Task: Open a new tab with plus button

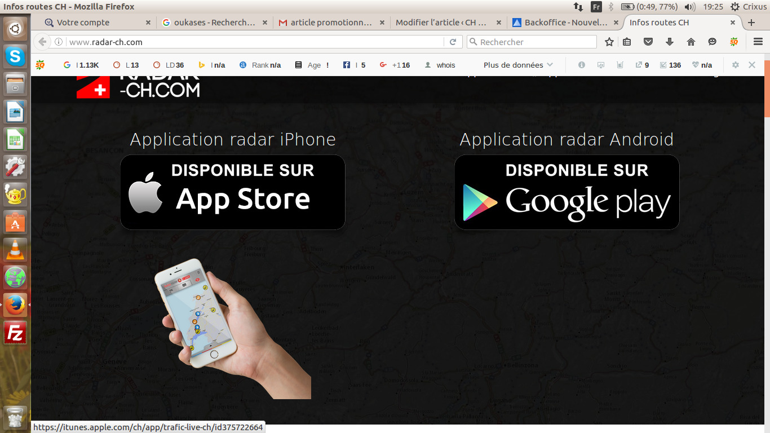Action: pos(751,23)
